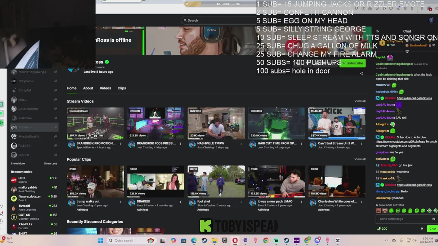
Task: Open Epic Games Launcher from taskbar
Action: [225, 241]
